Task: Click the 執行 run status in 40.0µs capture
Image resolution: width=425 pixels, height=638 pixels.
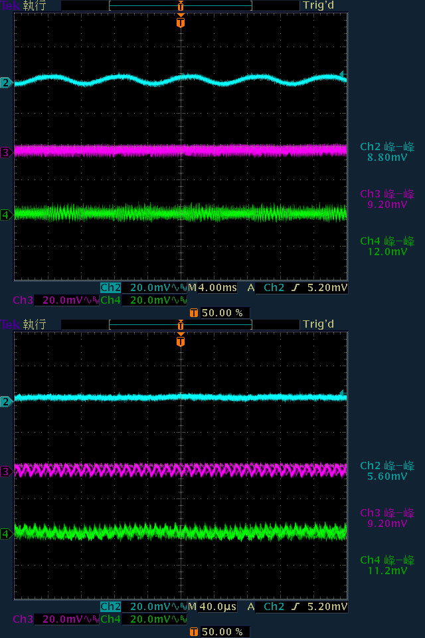Action: (35, 324)
